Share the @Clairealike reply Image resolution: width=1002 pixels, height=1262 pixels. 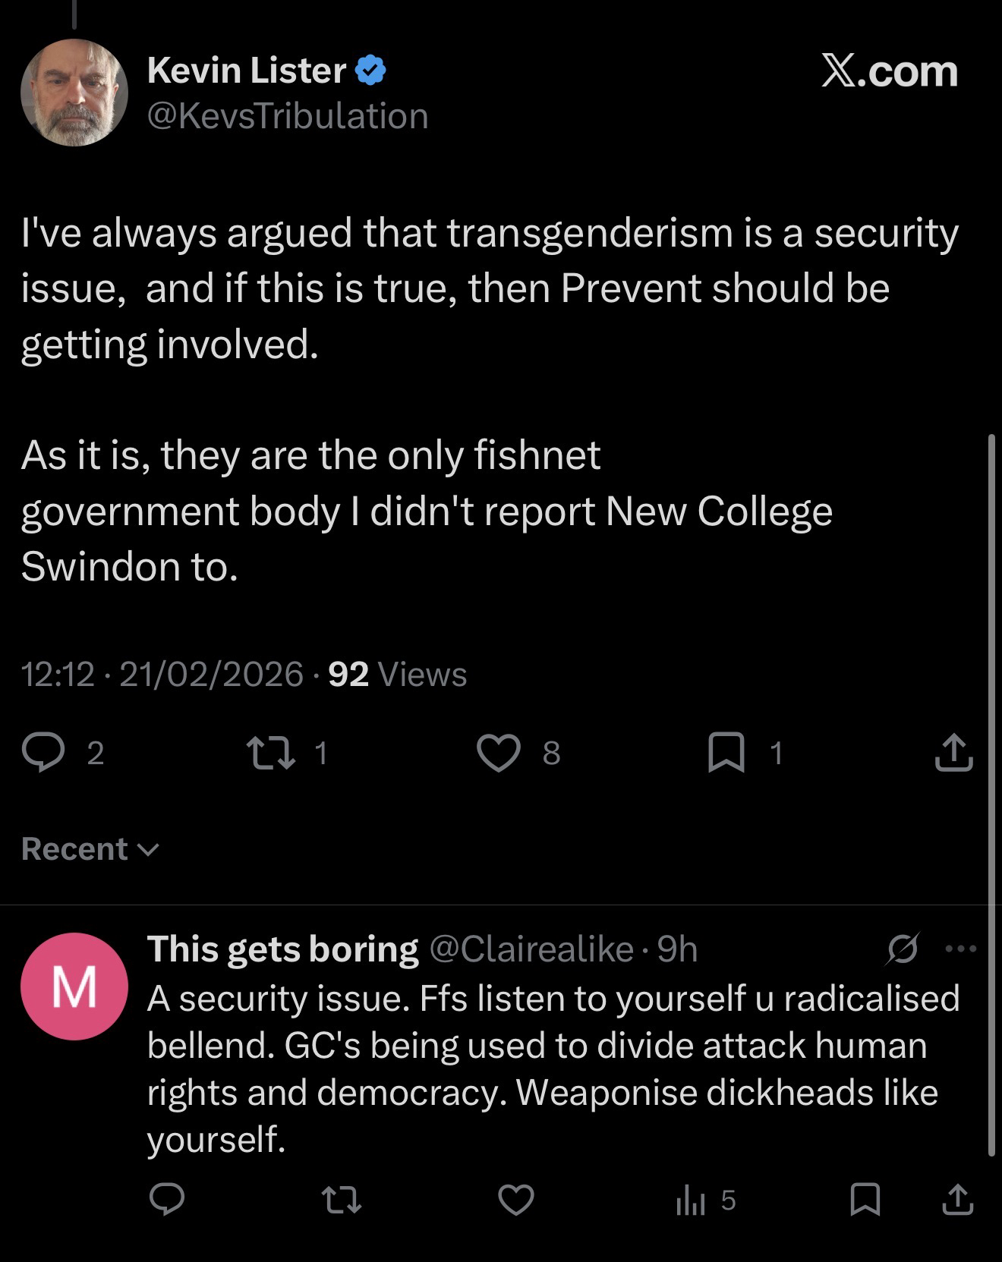point(957,1200)
